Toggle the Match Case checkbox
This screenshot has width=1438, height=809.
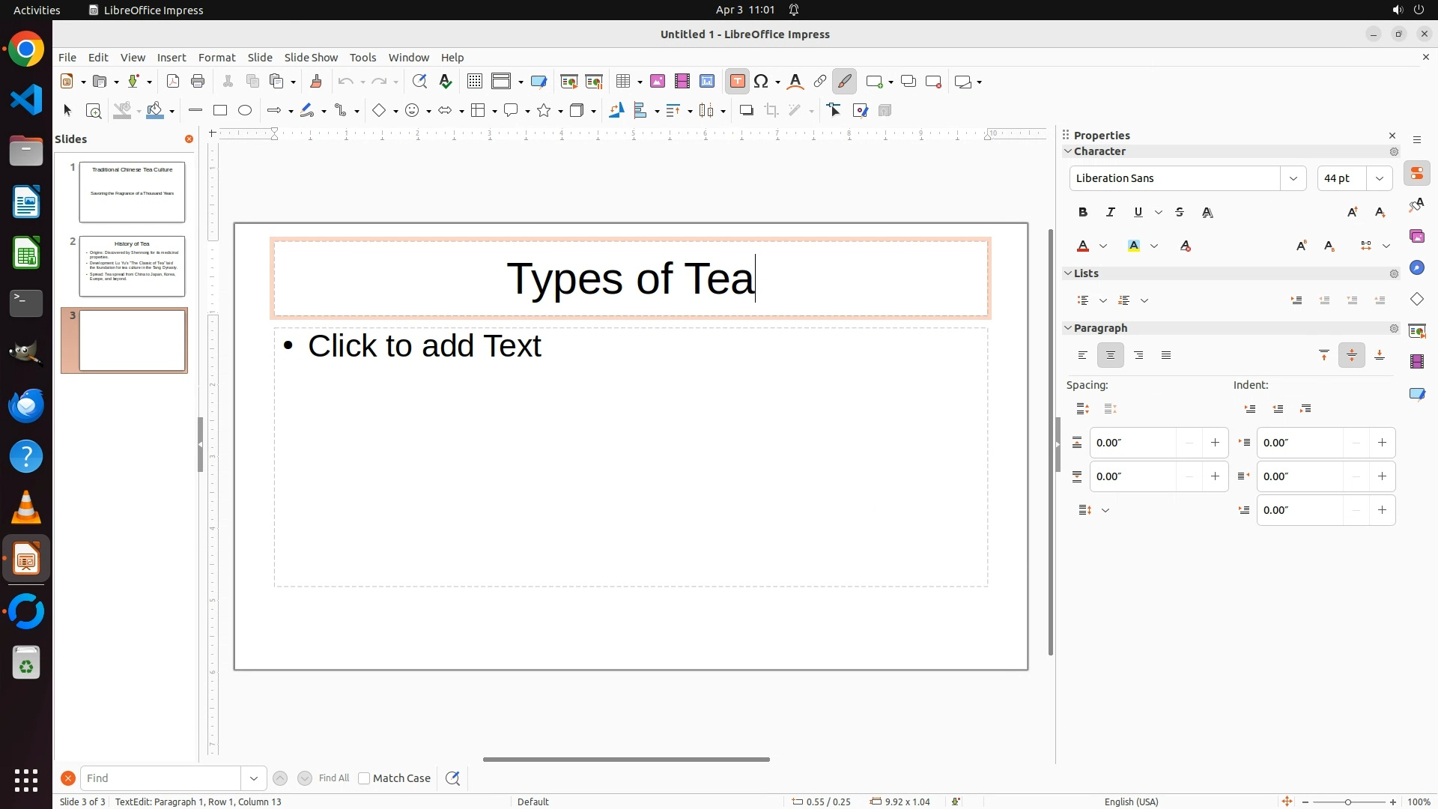(364, 778)
